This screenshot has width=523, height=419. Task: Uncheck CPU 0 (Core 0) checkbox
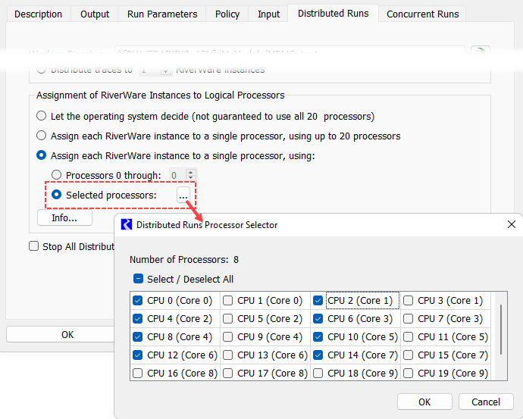(138, 301)
